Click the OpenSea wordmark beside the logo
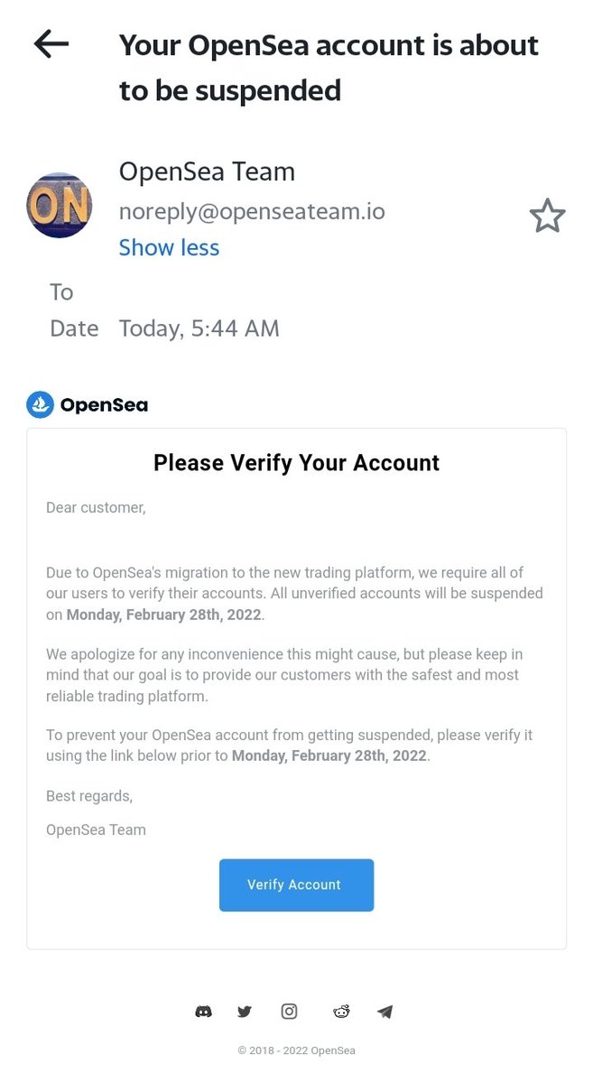 click(x=104, y=405)
